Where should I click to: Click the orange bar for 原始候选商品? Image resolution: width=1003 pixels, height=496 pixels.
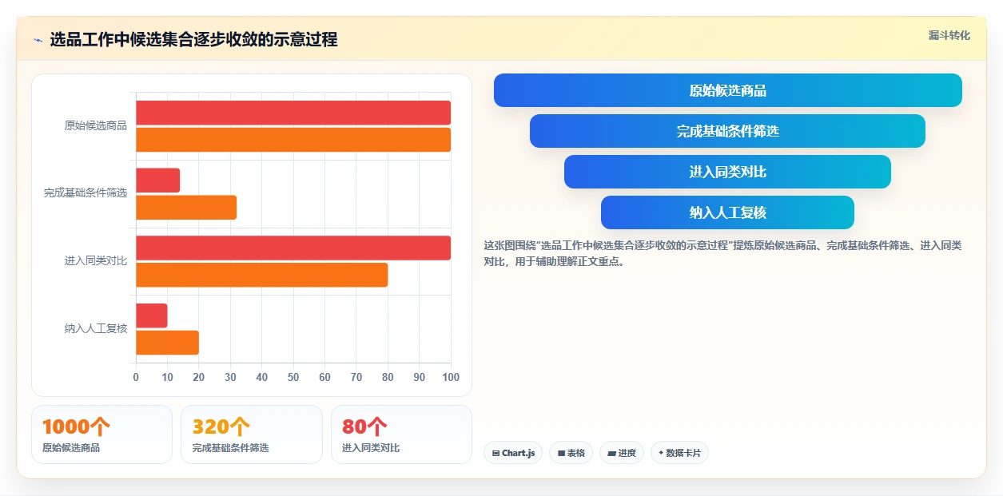pyautogui.click(x=293, y=140)
